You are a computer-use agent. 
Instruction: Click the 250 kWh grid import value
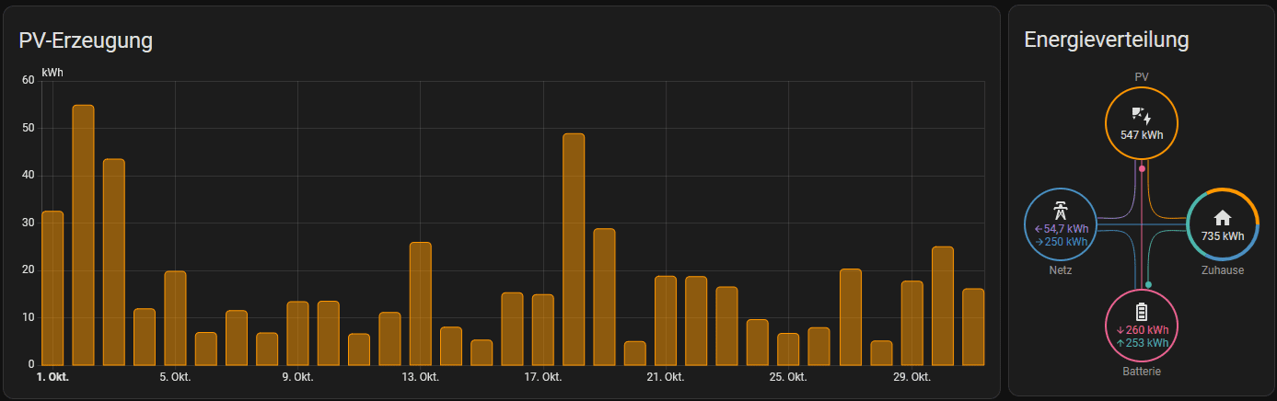pyautogui.click(x=1062, y=242)
